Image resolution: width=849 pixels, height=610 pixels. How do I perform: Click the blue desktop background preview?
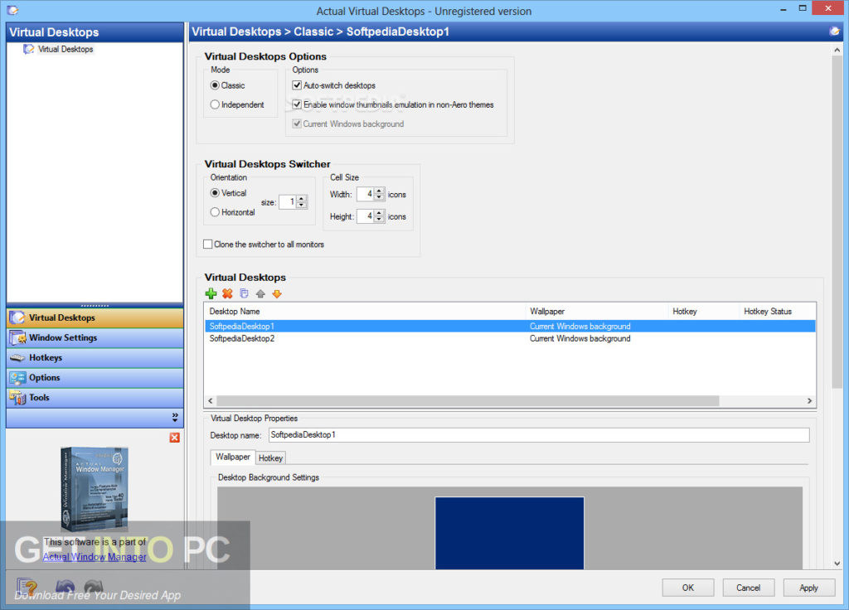coord(510,533)
